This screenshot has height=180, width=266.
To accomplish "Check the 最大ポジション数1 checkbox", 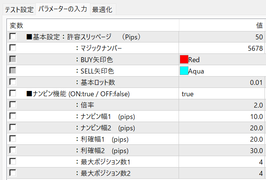I will click(x=13, y=162).
